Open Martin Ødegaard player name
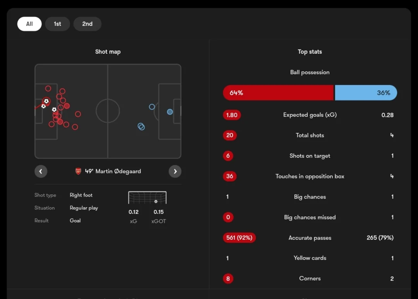Viewport: 418px width, 299px height. point(118,171)
